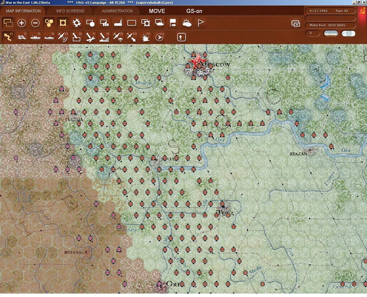The width and height of the screenshot is (367, 297).
Task: Click the application icon in title bar
Action: click(x=3, y=3)
